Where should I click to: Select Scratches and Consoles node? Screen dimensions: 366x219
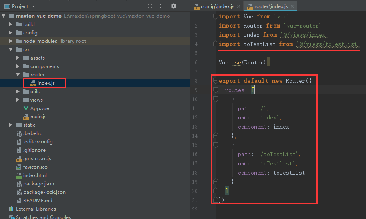coord(44,217)
